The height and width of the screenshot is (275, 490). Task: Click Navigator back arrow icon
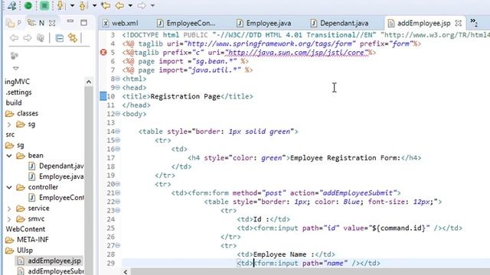14,38
